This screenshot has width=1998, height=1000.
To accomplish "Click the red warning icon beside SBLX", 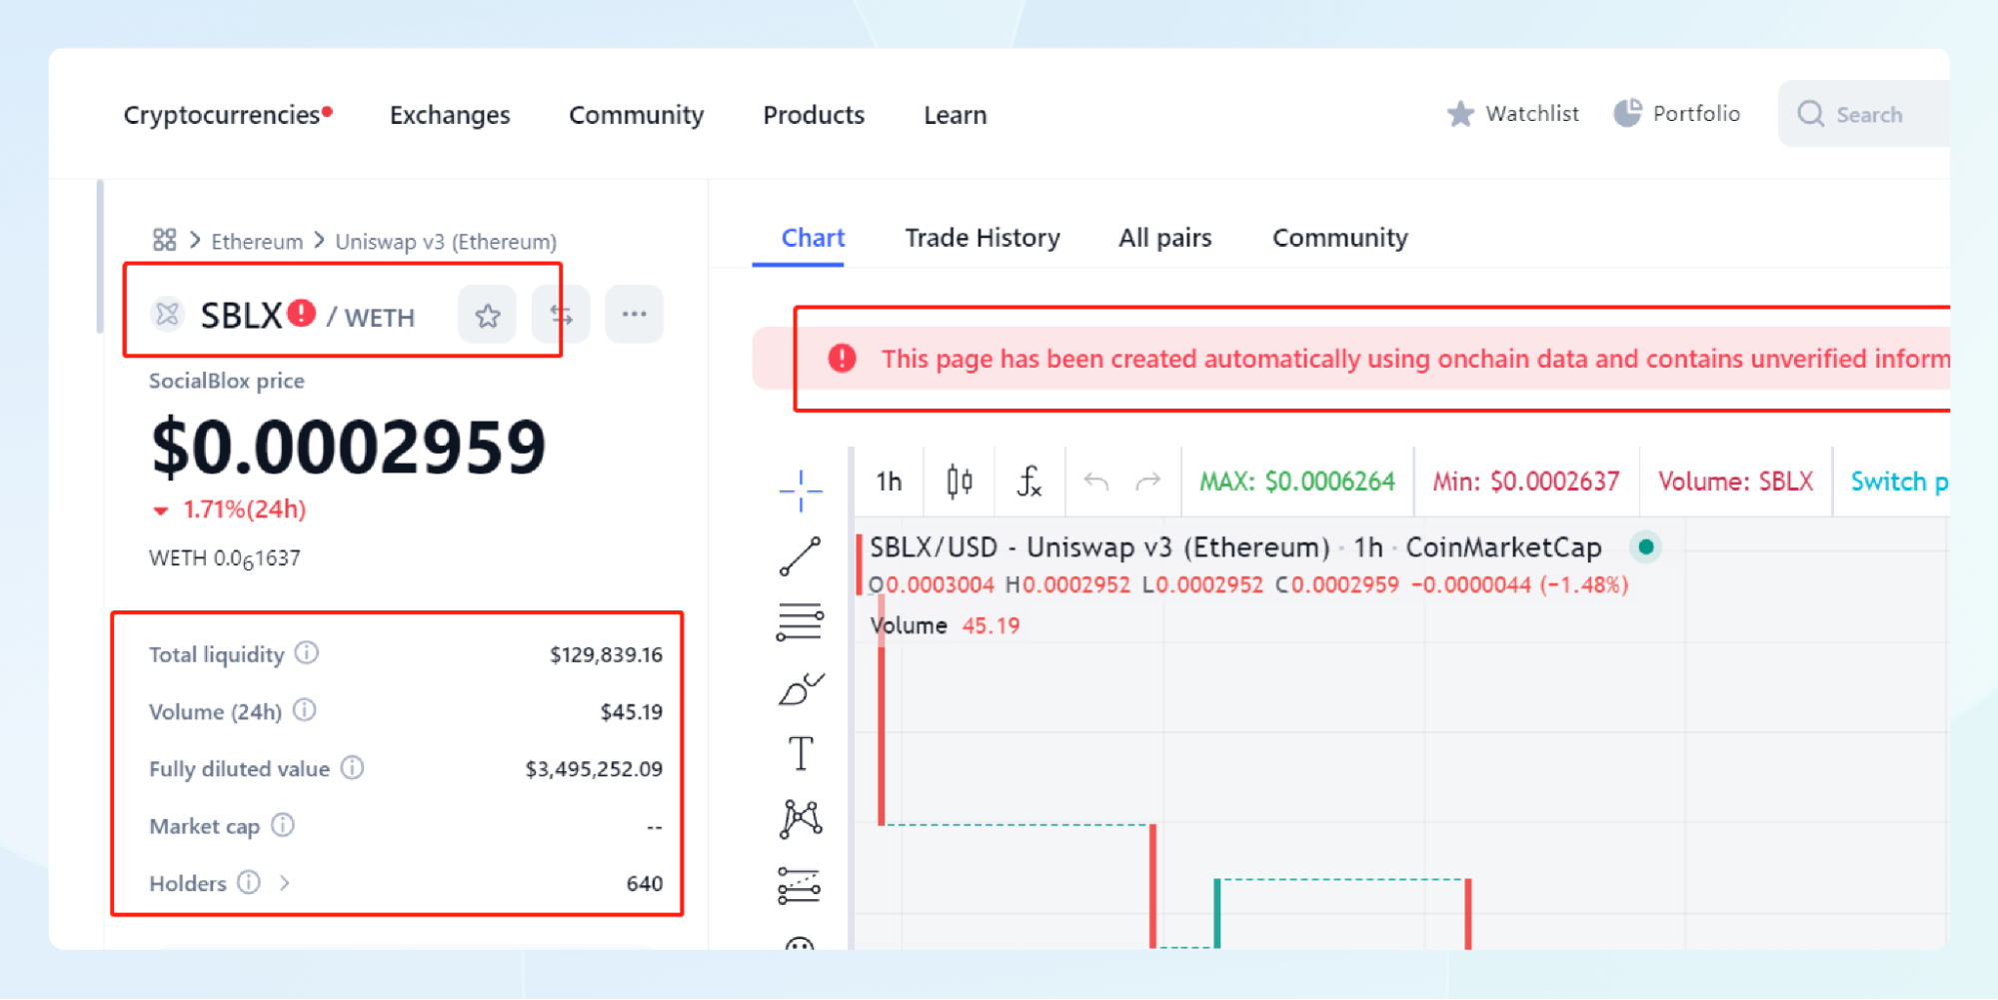I will 302,313.
